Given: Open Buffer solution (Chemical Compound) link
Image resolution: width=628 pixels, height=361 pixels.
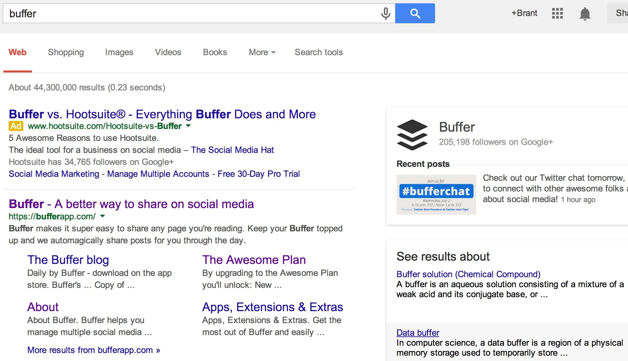Looking at the screenshot, I should click(x=468, y=274).
